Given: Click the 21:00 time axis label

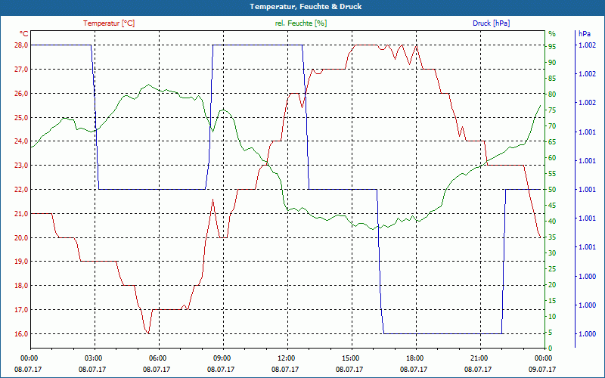Looking at the screenshot, I should tap(479, 358).
